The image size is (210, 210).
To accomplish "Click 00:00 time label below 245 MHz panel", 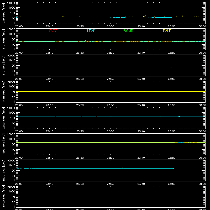I will (x=202, y=27).
